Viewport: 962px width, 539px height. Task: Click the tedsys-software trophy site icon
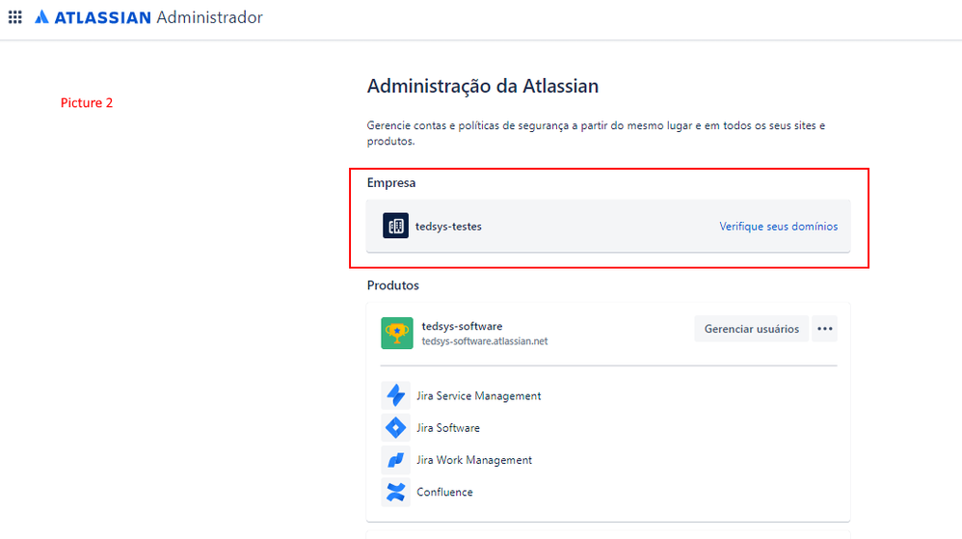coord(397,333)
